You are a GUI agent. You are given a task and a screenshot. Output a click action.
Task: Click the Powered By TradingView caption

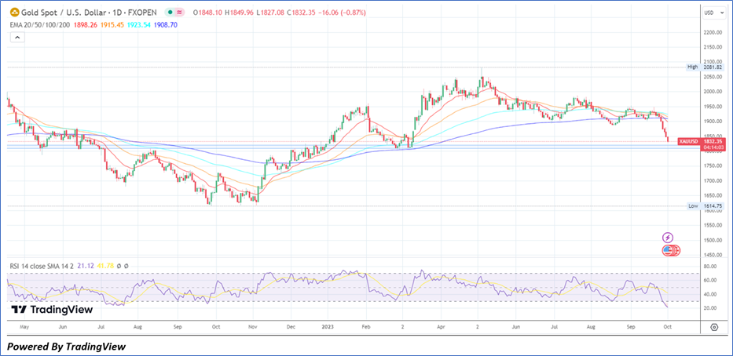tap(66, 347)
